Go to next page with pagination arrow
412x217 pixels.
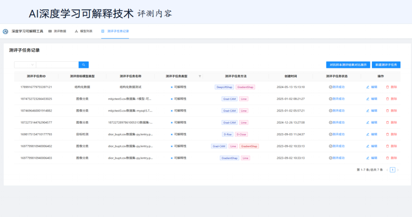click(x=398, y=170)
